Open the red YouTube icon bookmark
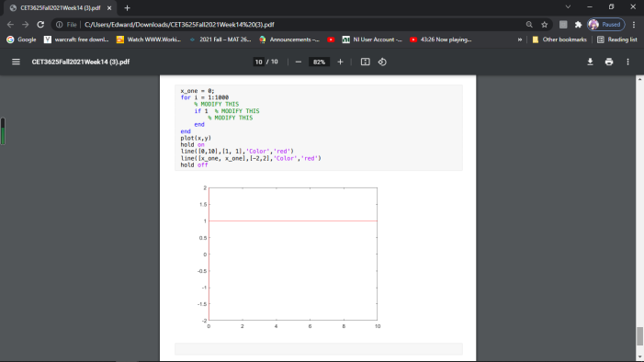Image resolution: width=644 pixels, height=362 pixels. [x=331, y=40]
